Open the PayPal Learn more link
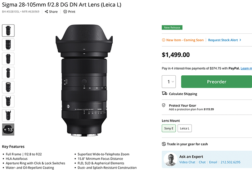 tap(246, 68)
